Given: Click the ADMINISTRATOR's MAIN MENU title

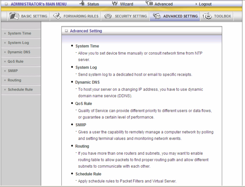Looking at the screenshot, I should coord(38,4).
